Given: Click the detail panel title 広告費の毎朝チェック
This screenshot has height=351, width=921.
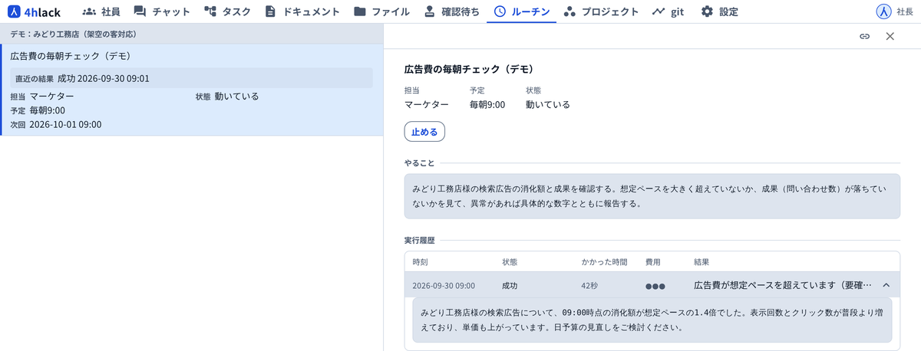Looking at the screenshot, I should pos(469,68).
